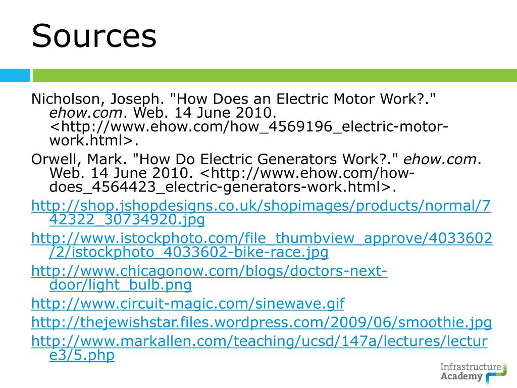Open the shop.jshopdesigns.co.uk image link
The height and width of the screenshot is (388, 517).
pyautogui.click(x=261, y=212)
